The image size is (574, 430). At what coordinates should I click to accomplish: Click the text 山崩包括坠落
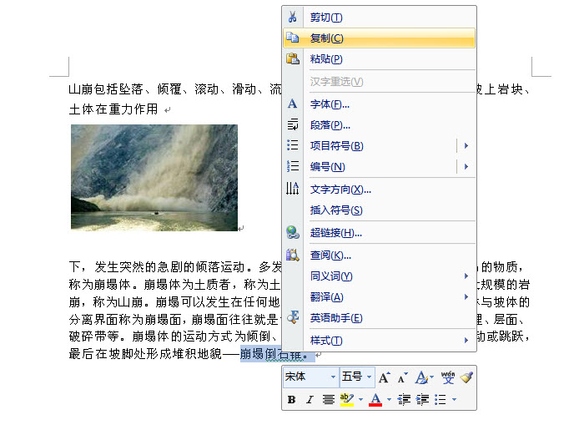pos(106,89)
